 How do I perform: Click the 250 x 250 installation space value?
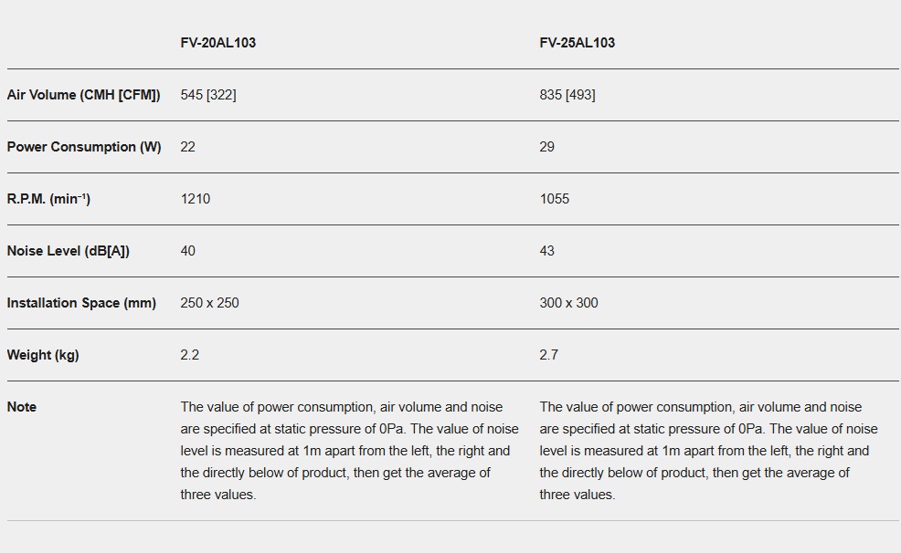pos(209,303)
